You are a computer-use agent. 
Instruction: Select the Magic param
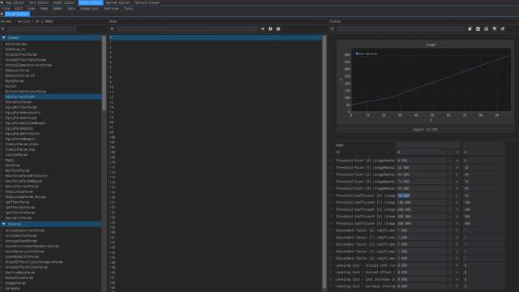click(10, 160)
